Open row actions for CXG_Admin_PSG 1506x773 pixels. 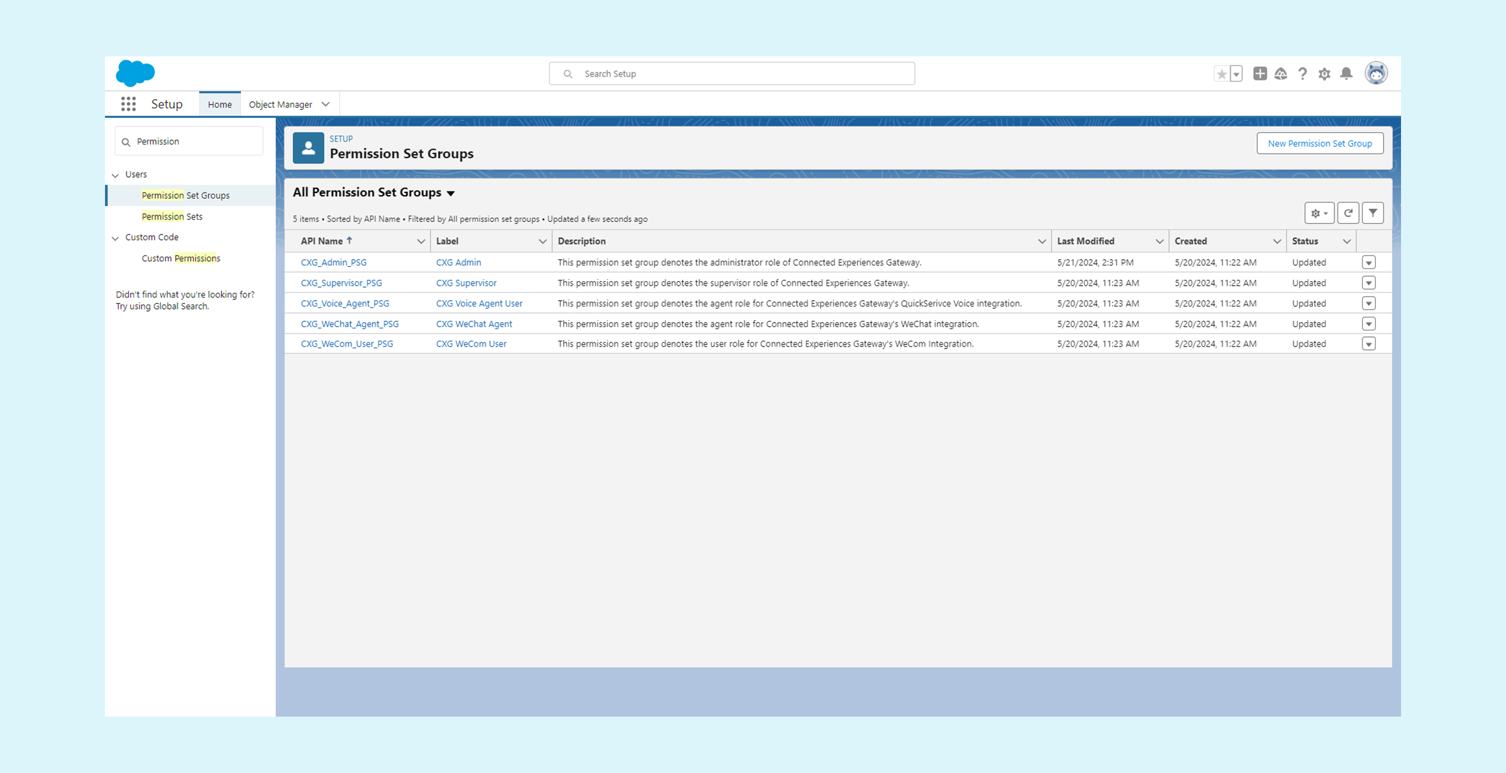pyautogui.click(x=1369, y=262)
